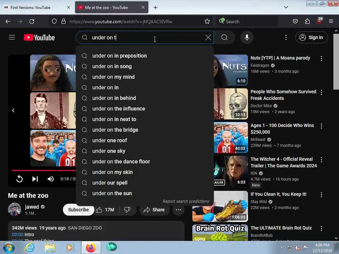339x254 pixels.
Task: Go back using the browser back arrow
Action: click(x=8, y=21)
